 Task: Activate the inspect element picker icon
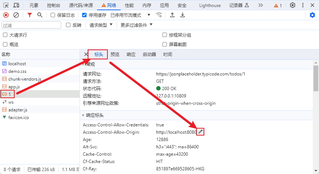point(6,5)
